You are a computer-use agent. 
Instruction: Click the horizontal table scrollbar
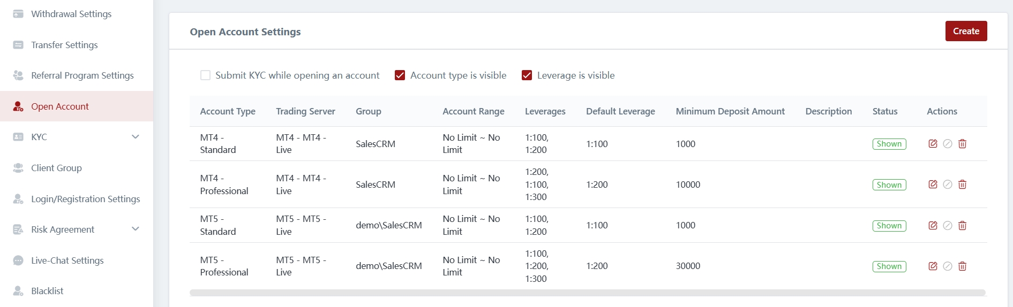[x=587, y=293]
